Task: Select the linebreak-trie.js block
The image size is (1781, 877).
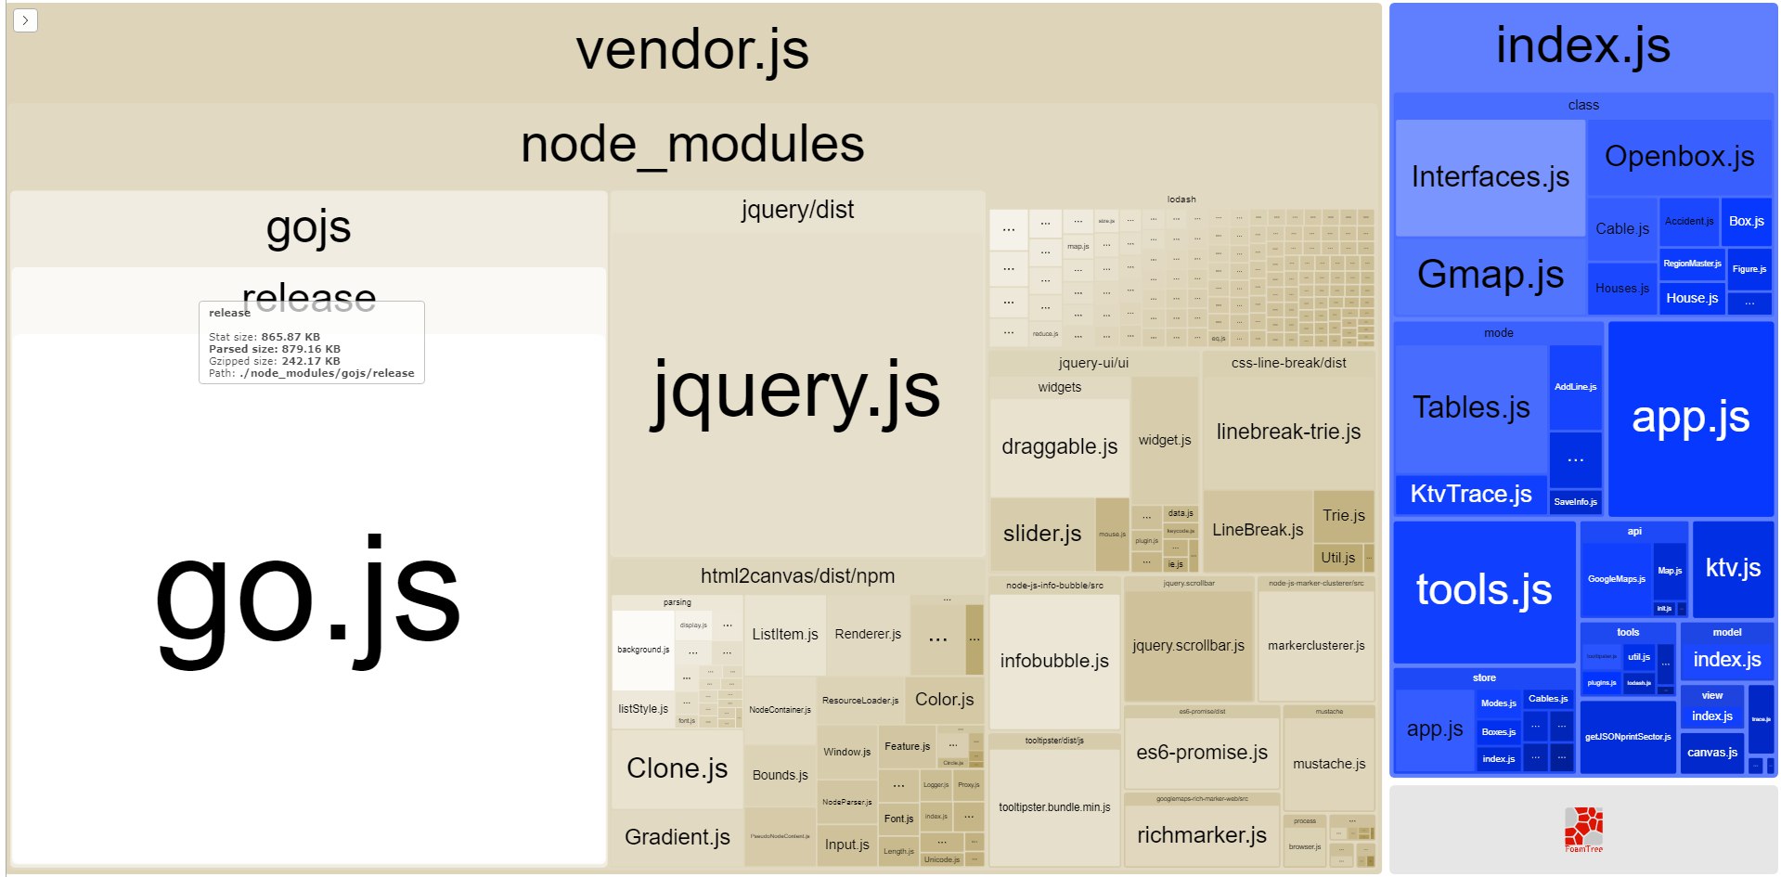Action: coord(1288,432)
